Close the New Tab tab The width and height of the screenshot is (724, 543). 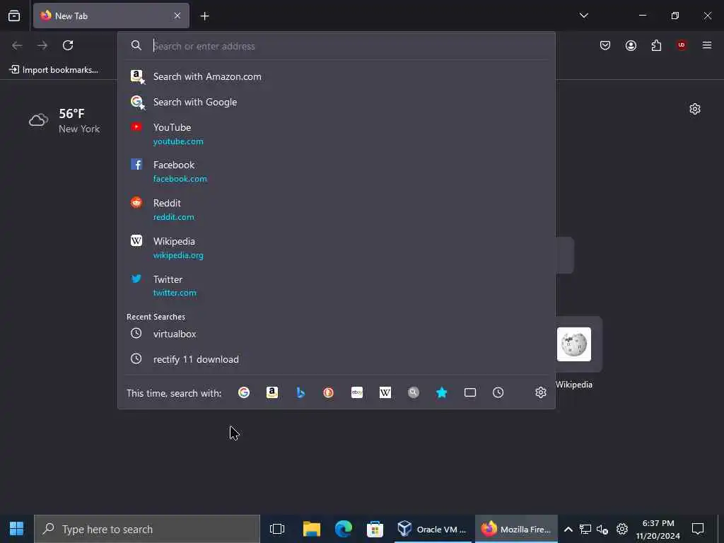tap(177, 16)
